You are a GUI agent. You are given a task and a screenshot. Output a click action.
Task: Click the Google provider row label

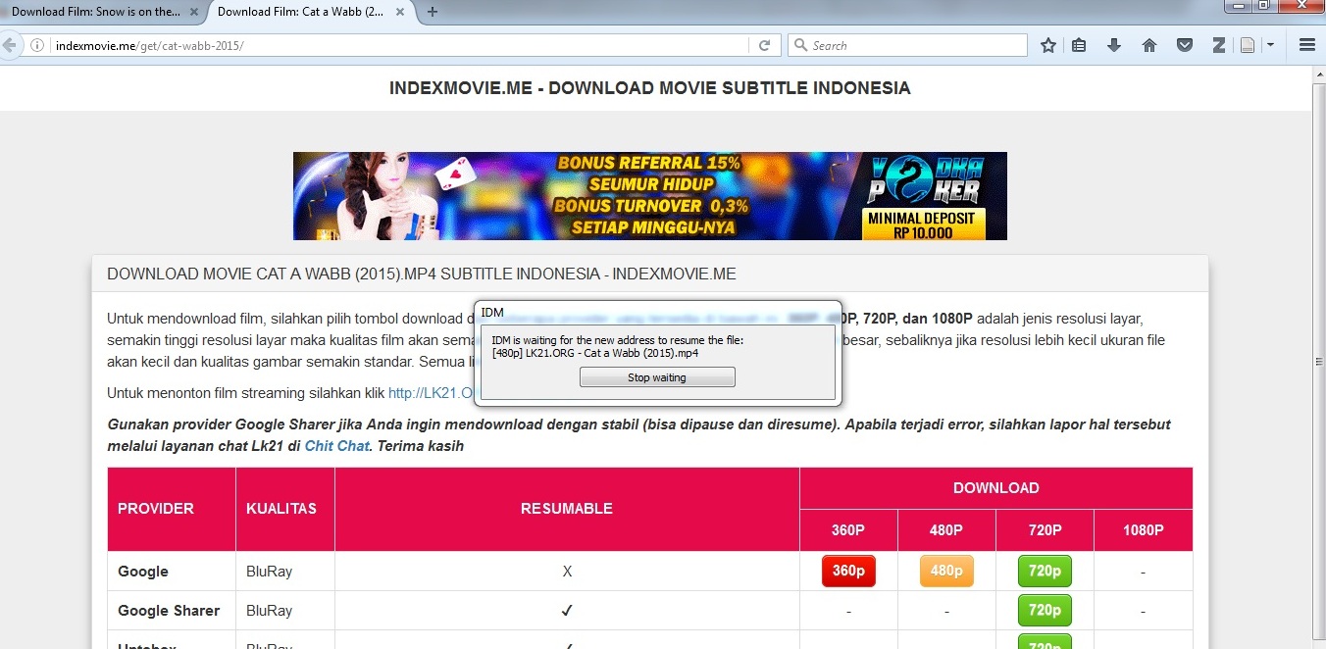pos(143,572)
